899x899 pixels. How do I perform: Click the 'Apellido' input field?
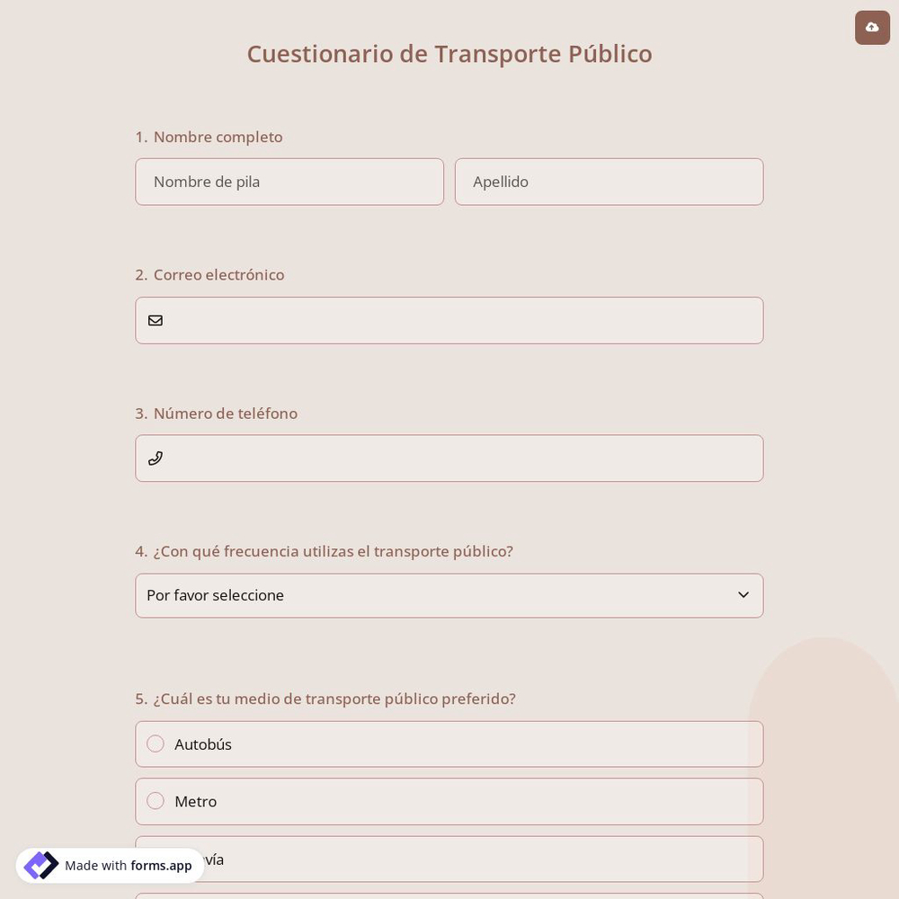tap(609, 182)
